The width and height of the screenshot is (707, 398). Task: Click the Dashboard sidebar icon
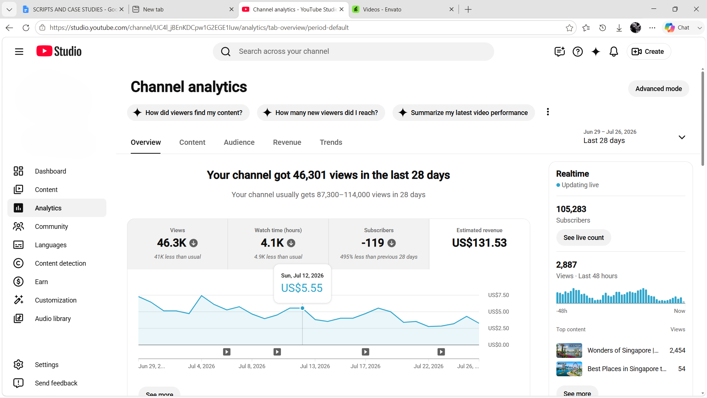[18, 171]
